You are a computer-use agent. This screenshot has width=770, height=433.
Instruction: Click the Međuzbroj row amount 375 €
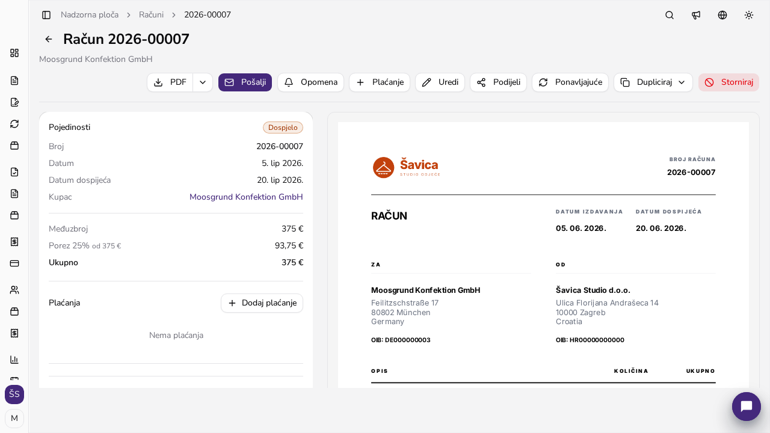click(292, 229)
